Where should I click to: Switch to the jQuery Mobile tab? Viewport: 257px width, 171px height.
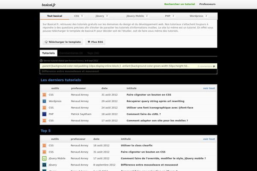[x=137, y=16]
